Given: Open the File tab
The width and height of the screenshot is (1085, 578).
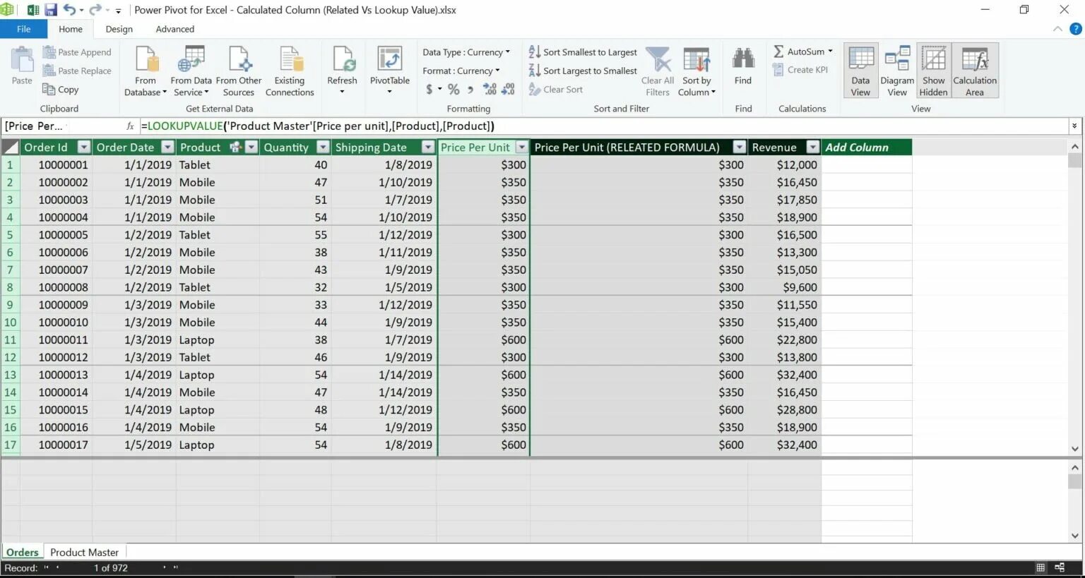Looking at the screenshot, I should 23,29.
